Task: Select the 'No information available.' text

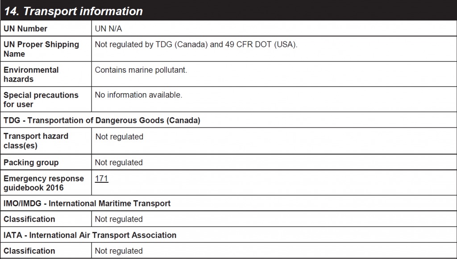Action: click(138, 95)
